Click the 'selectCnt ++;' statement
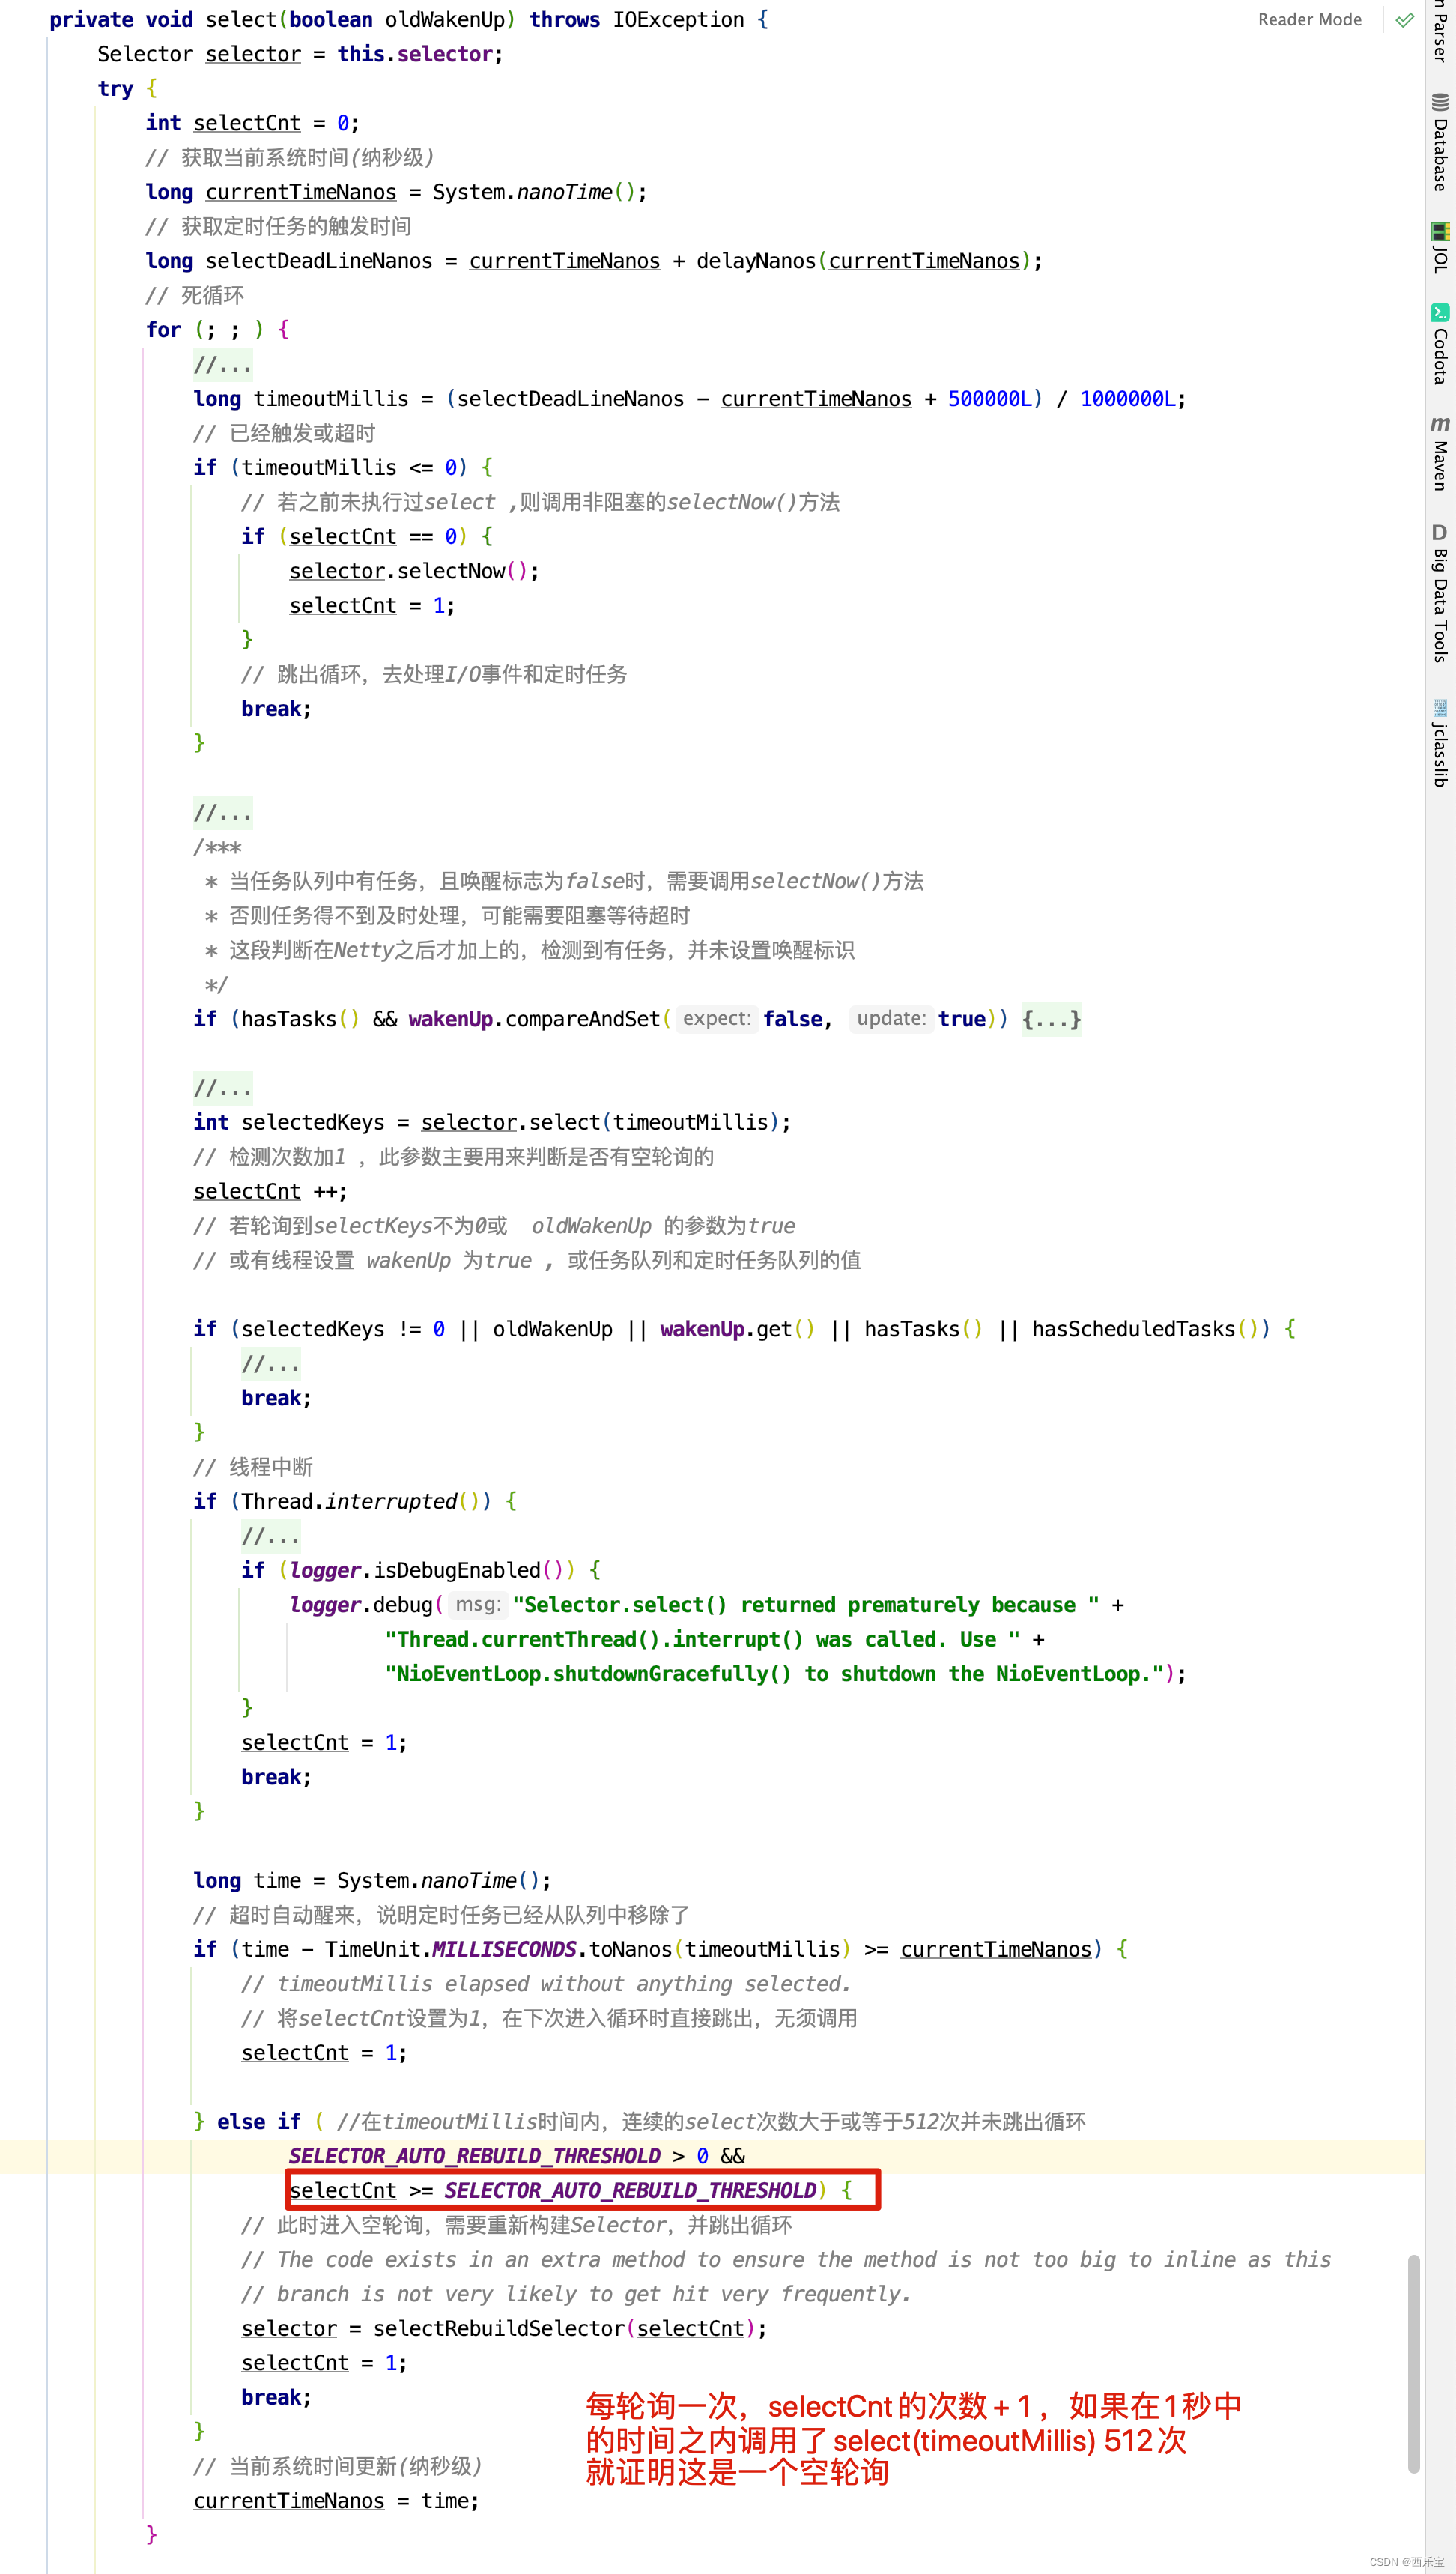Viewport: 1456px width, 2574px height. 270,1192
